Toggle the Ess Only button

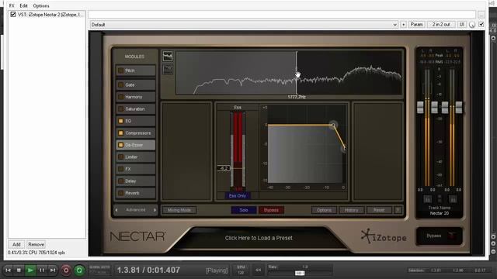tap(238, 196)
